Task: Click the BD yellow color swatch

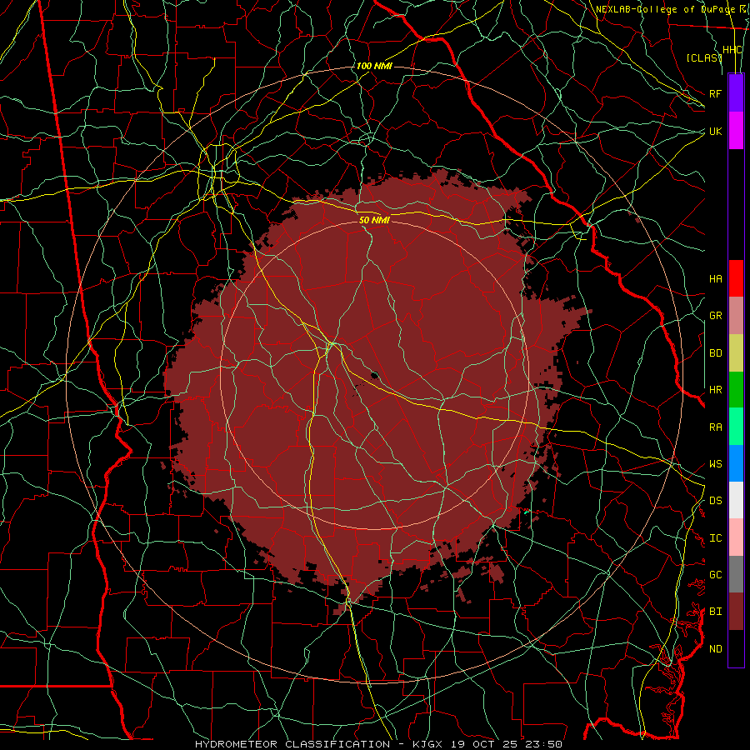Action: pyautogui.click(x=736, y=353)
